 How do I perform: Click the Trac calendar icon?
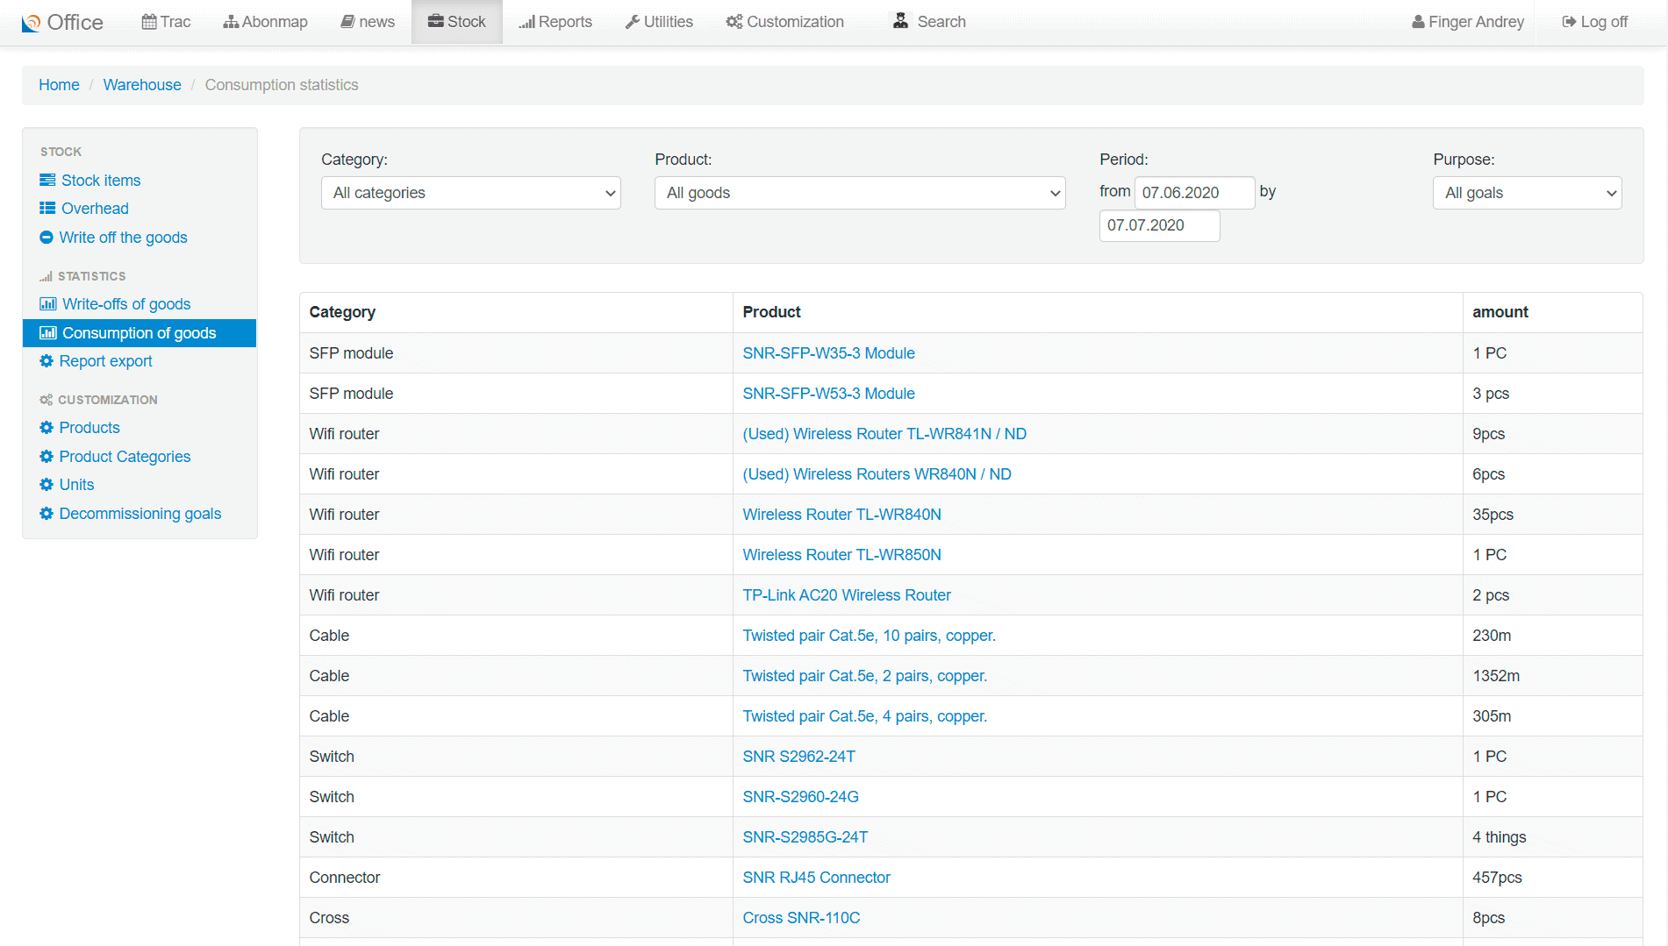click(x=149, y=22)
